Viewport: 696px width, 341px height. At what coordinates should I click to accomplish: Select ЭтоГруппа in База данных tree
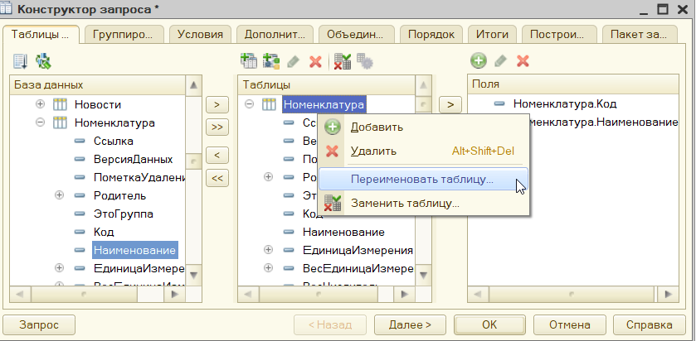tap(124, 214)
